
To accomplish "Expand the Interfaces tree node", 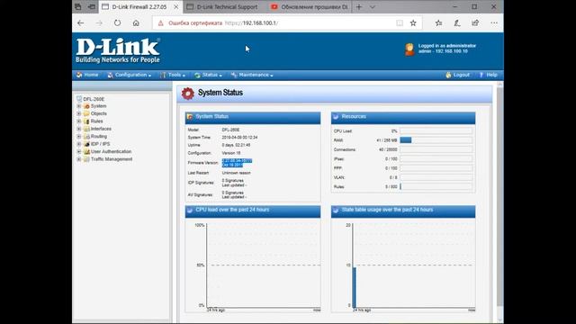I will [x=78, y=129].
